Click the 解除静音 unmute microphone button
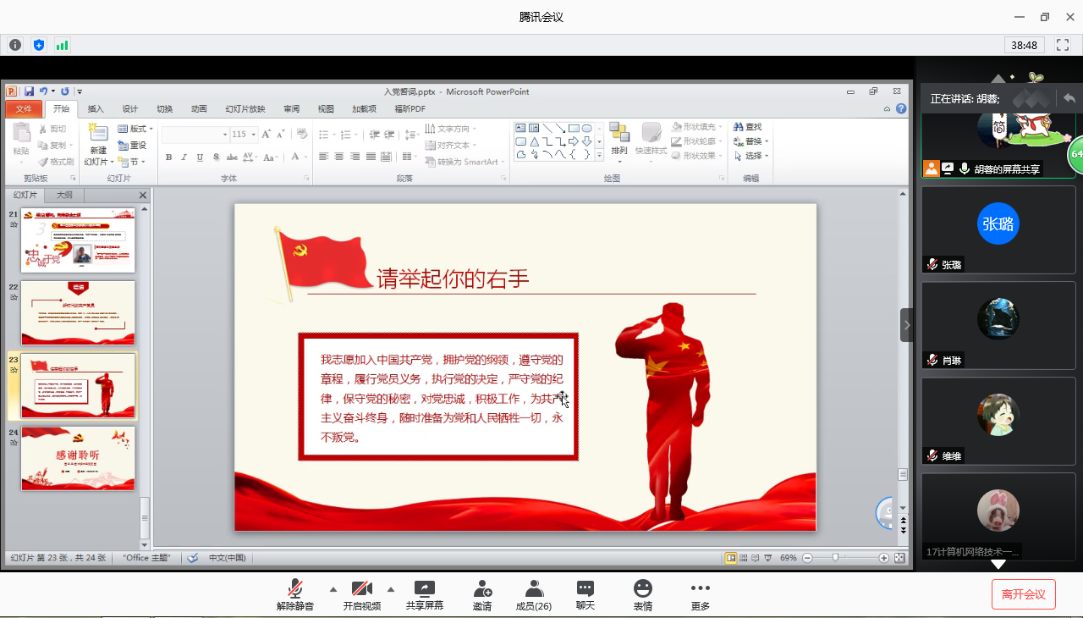1083x618 pixels. coord(295,594)
